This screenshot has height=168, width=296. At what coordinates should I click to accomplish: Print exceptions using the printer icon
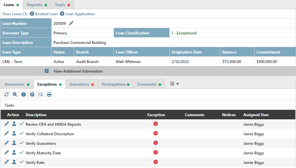point(49,94)
